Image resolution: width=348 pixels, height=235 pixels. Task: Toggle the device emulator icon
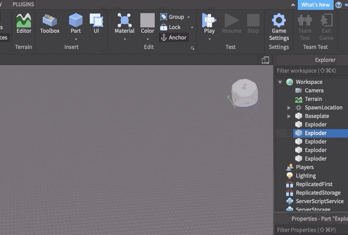[265, 60]
